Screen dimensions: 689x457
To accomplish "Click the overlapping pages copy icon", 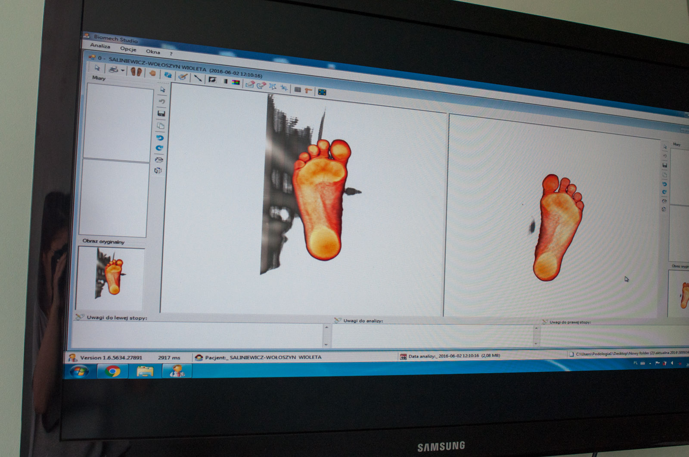I will pyautogui.click(x=161, y=126).
